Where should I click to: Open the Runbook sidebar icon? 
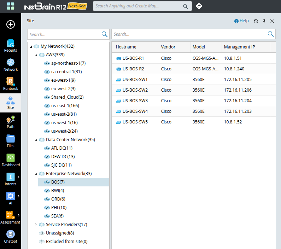coord(11,83)
